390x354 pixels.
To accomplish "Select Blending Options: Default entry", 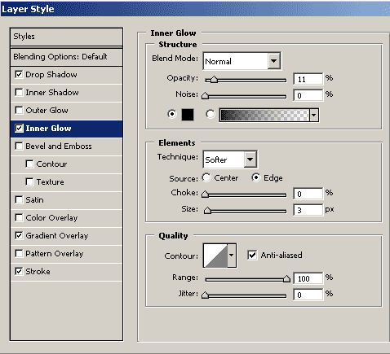I will pyautogui.click(x=66, y=57).
